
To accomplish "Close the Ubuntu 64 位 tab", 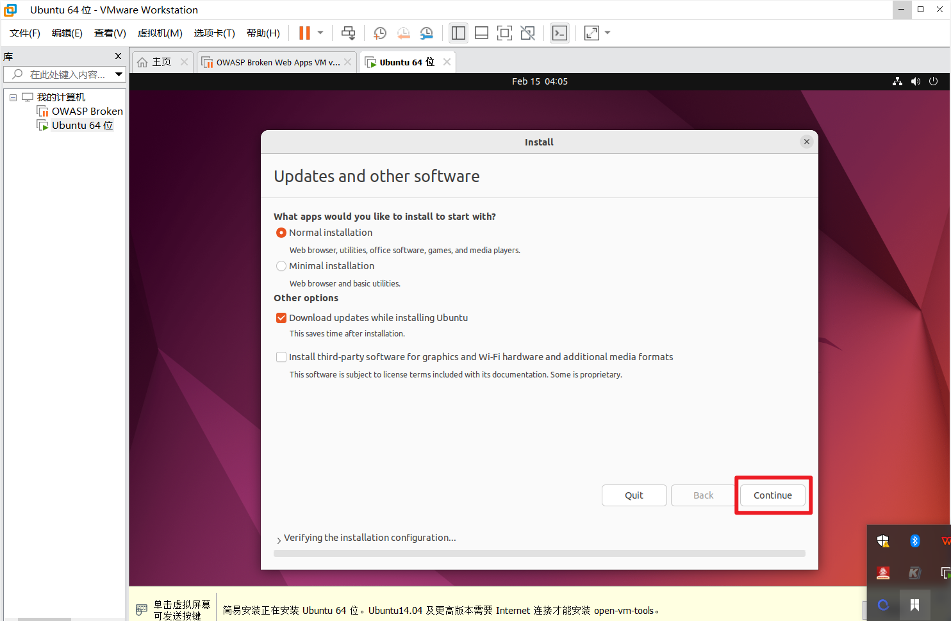I will tap(447, 62).
